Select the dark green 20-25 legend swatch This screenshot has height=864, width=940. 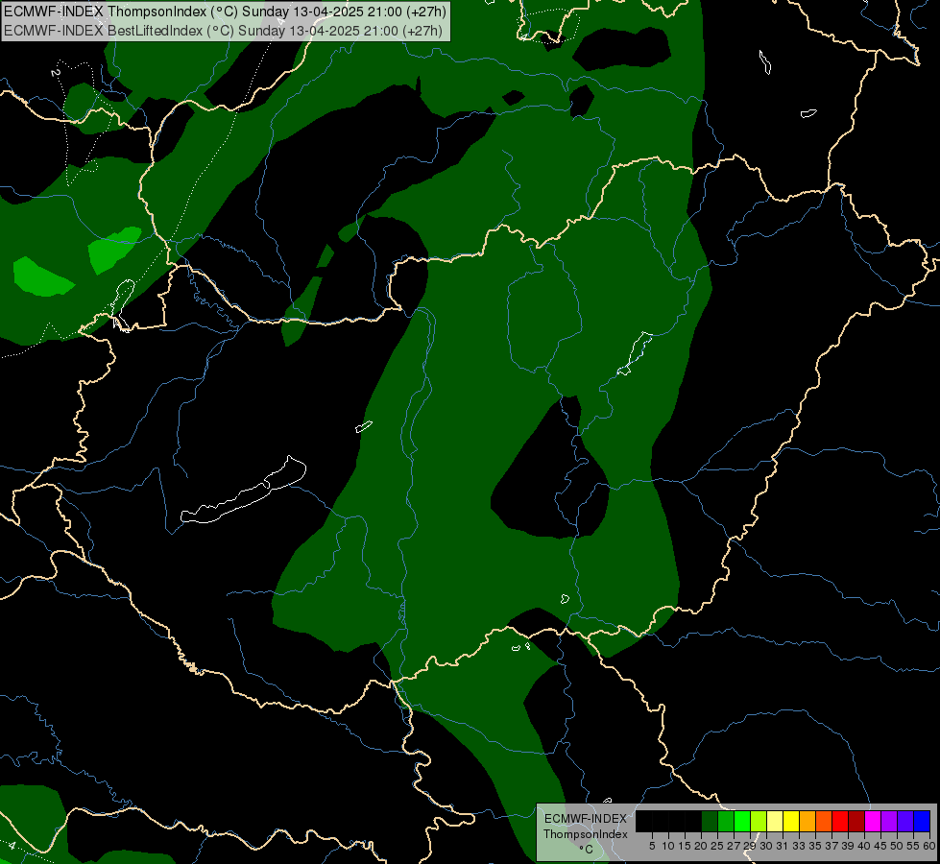[x=710, y=821]
